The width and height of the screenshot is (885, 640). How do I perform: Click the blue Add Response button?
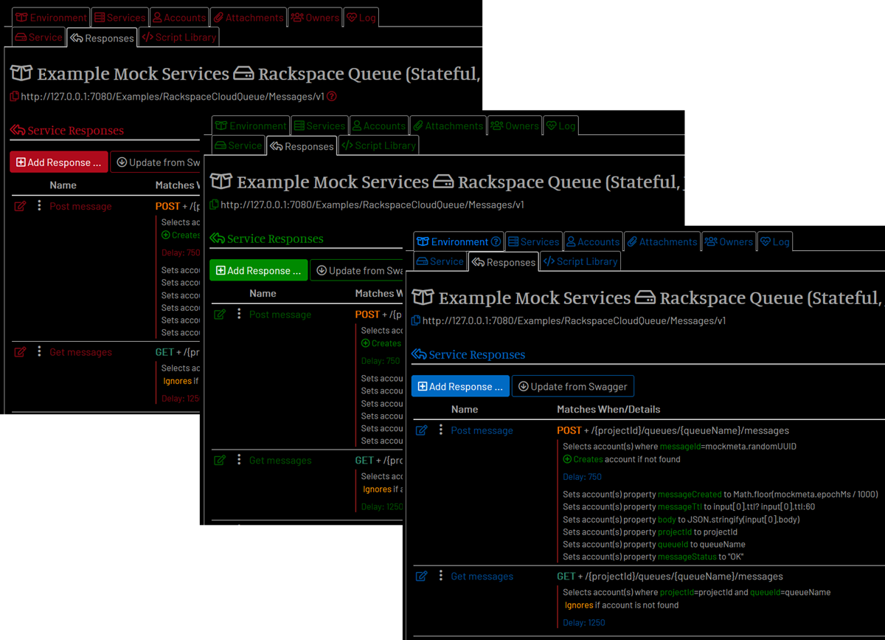(460, 387)
